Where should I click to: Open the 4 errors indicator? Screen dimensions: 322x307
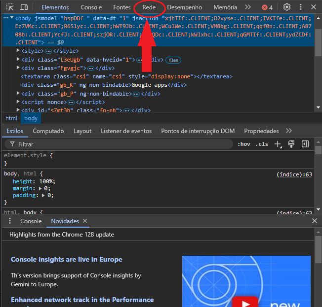[267, 7]
